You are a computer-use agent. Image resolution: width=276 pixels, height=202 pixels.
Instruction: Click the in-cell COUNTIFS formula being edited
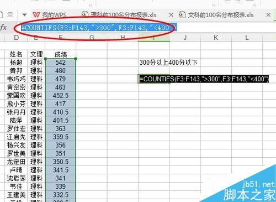point(204,79)
